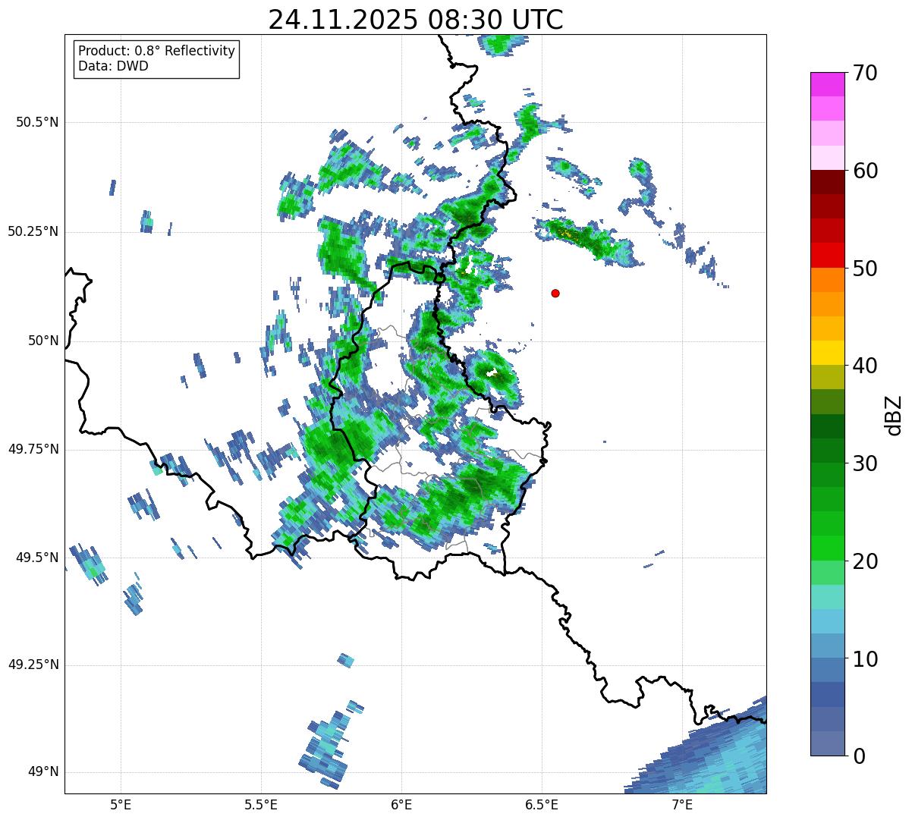This screenshot has width=912, height=820.
Task: Click the "49.75°N" latitude label
Action: click(x=33, y=449)
